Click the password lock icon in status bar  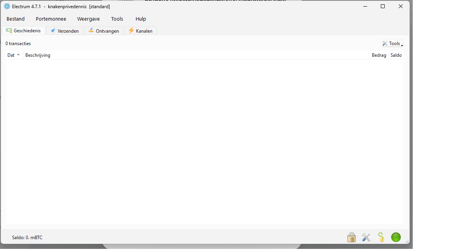point(351,237)
